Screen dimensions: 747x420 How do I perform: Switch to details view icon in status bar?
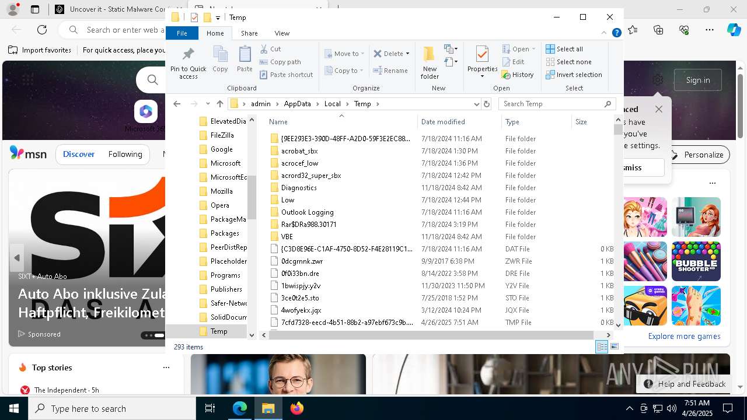(x=602, y=347)
